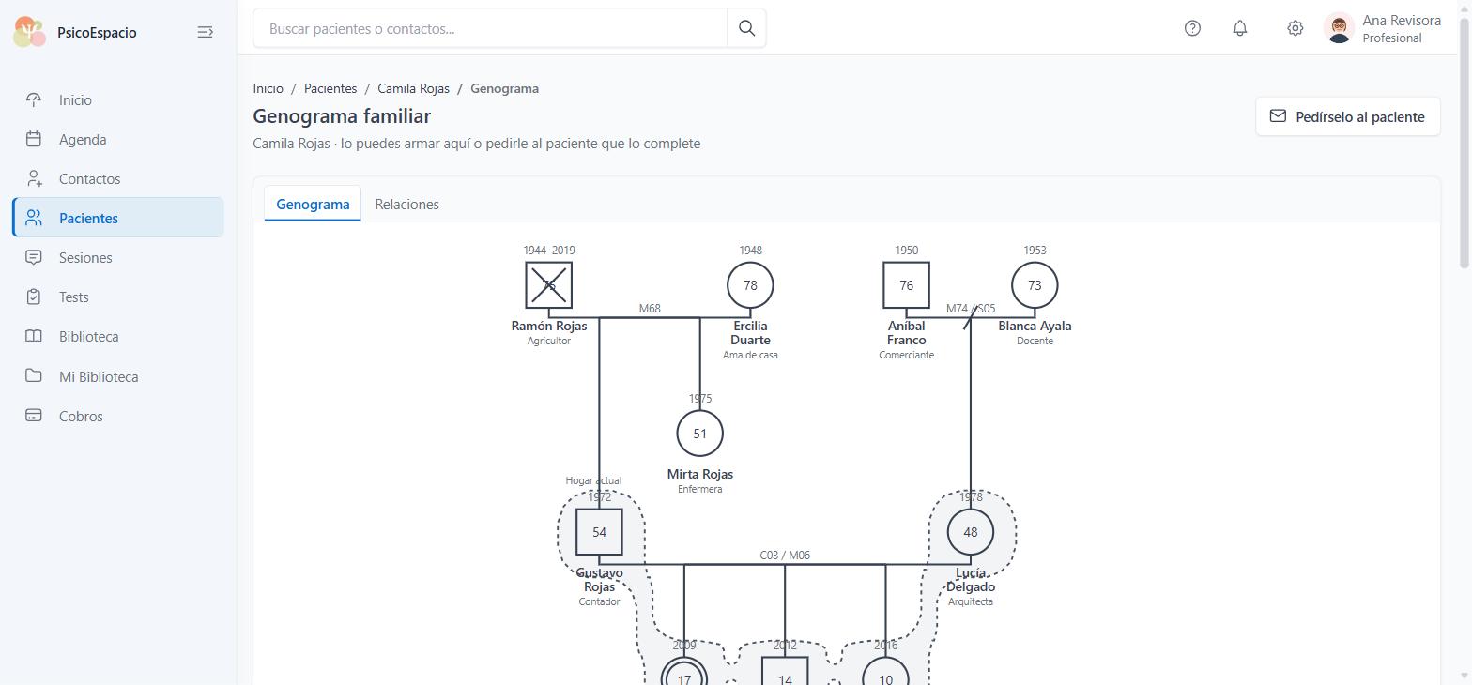Click the M68 marriage label
Screen dimensions: 1472x685
(650, 309)
